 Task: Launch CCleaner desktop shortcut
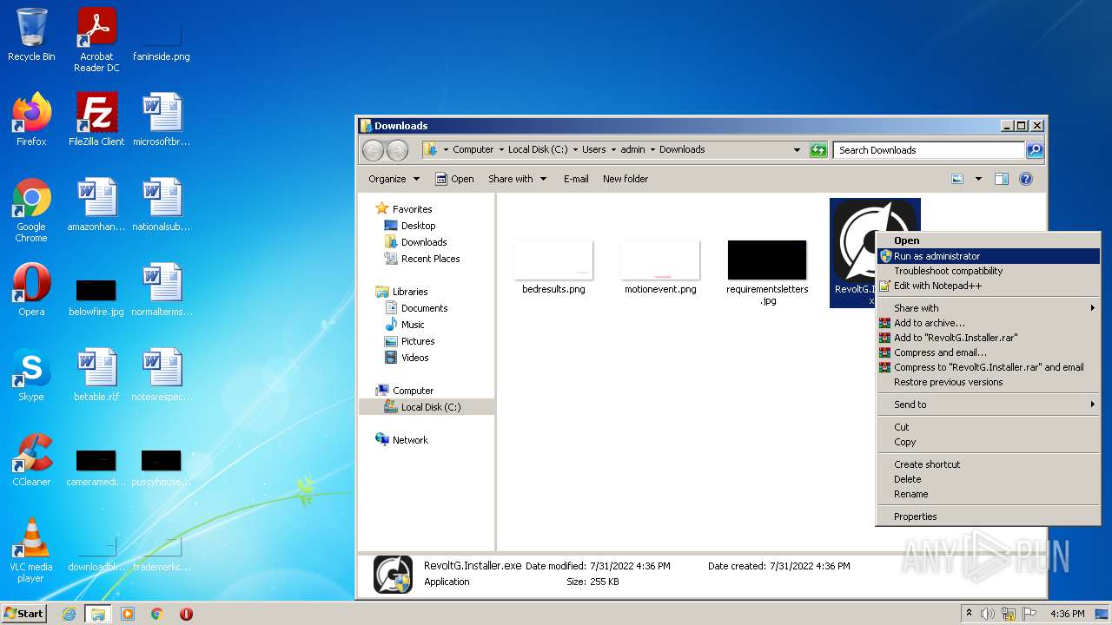click(31, 460)
